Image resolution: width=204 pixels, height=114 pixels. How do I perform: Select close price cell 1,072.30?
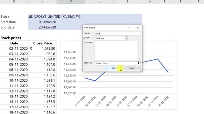42,48
